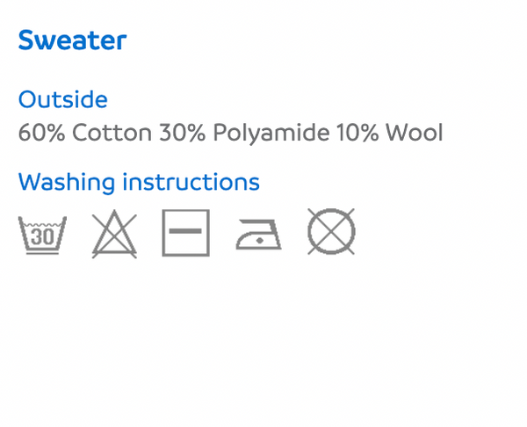
Task: Click the 10% text before Wool
Action: 357,133
